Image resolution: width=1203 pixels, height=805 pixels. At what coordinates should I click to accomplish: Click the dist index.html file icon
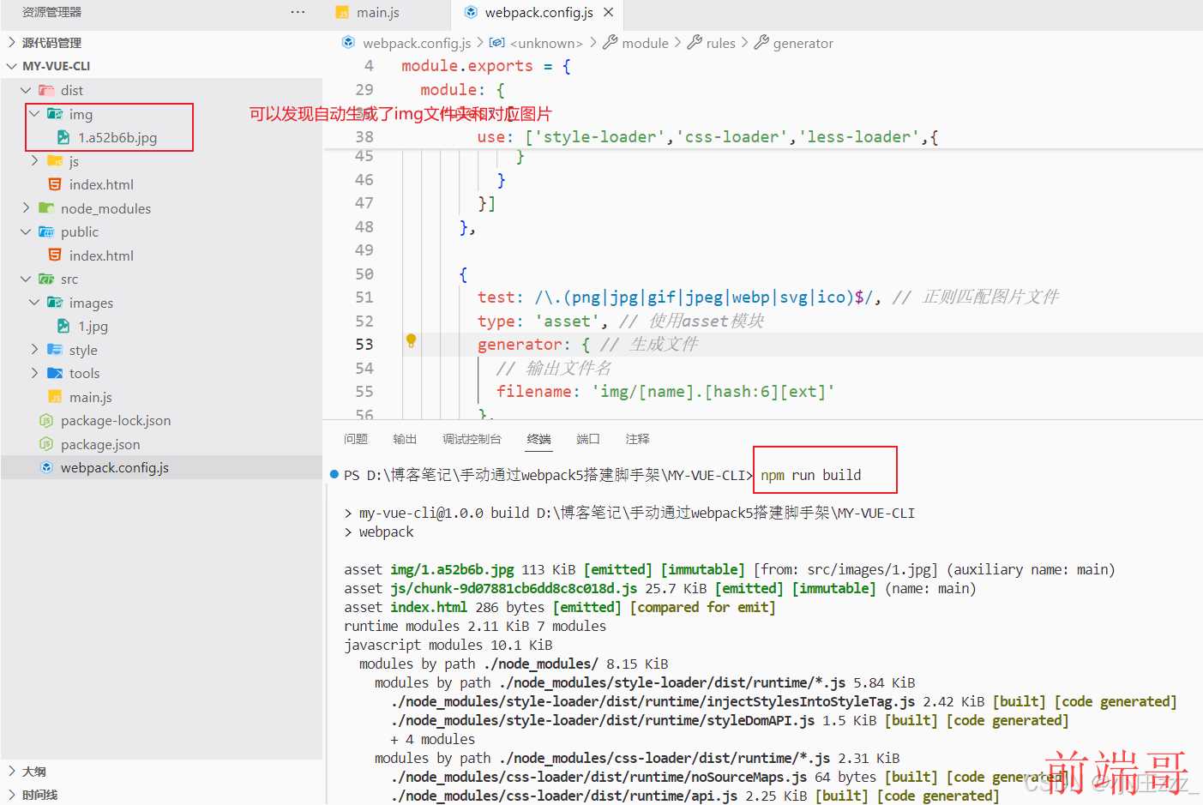pos(55,184)
